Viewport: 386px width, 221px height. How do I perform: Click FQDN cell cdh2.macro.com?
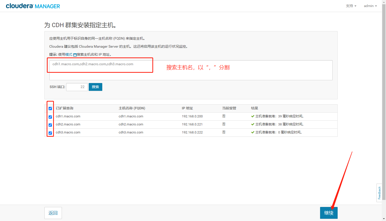(131, 124)
